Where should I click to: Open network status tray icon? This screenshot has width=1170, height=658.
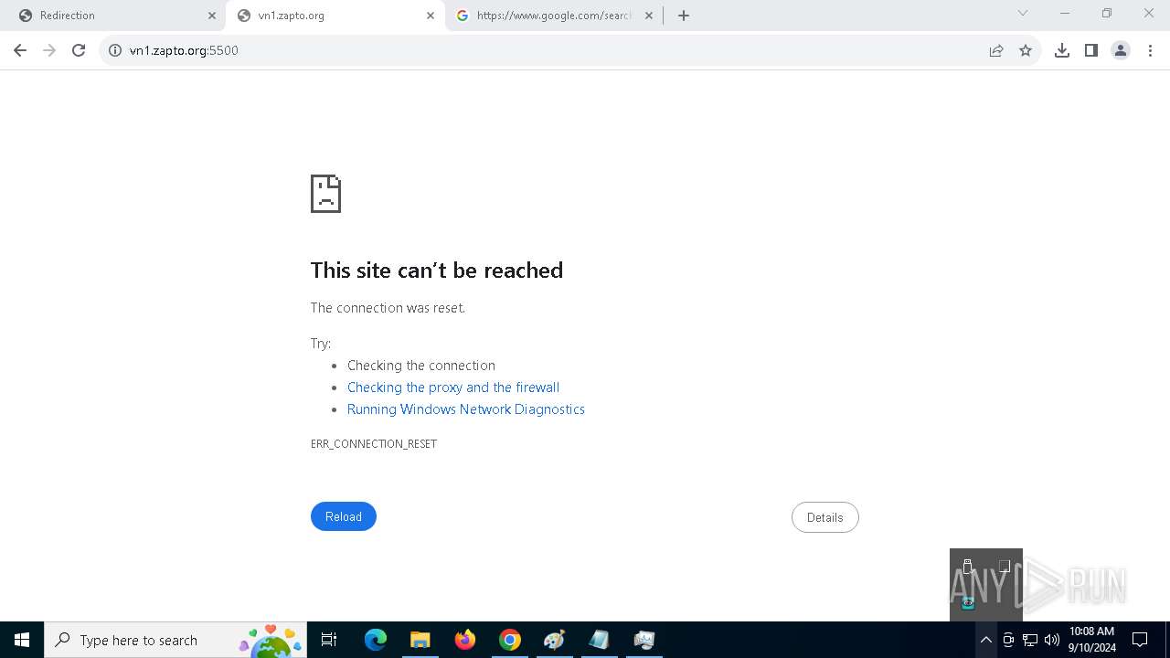pos(1030,640)
